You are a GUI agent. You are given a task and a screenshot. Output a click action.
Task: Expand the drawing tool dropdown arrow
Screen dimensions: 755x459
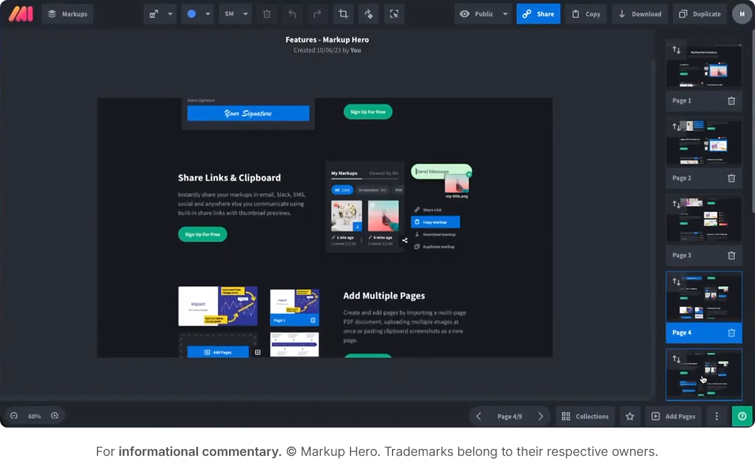click(x=171, y=14)
